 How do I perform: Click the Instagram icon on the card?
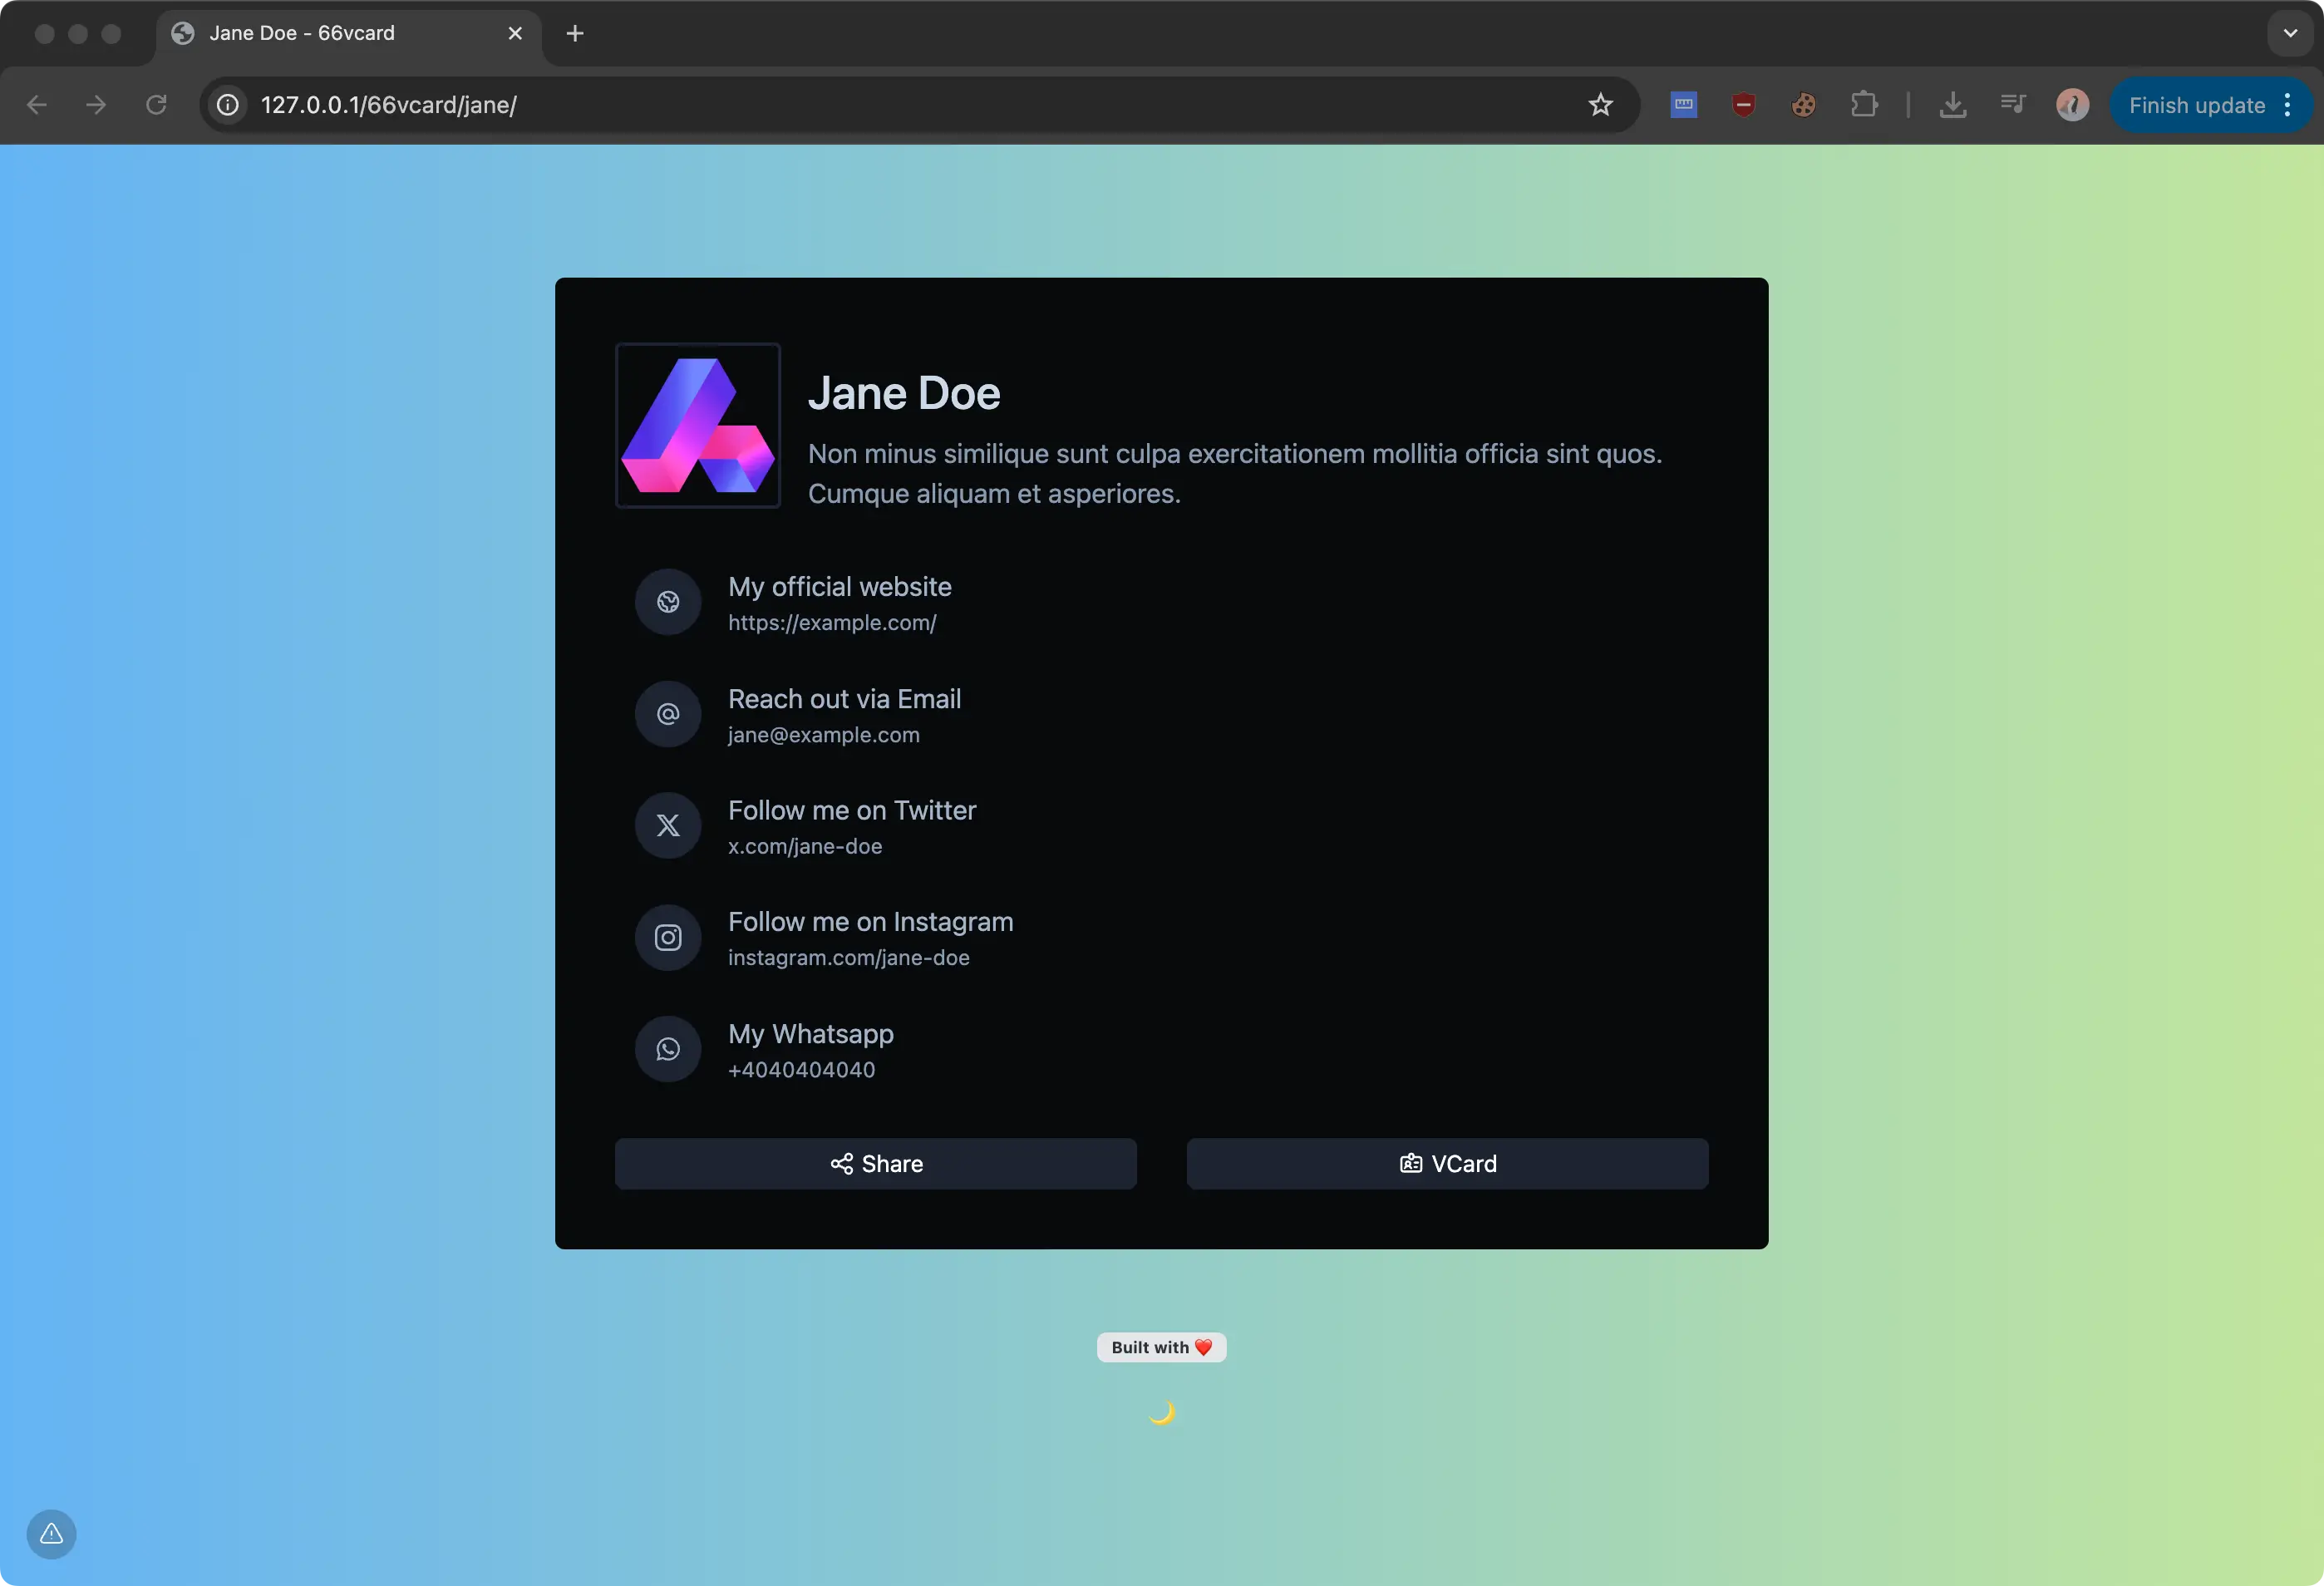[667, 937]
